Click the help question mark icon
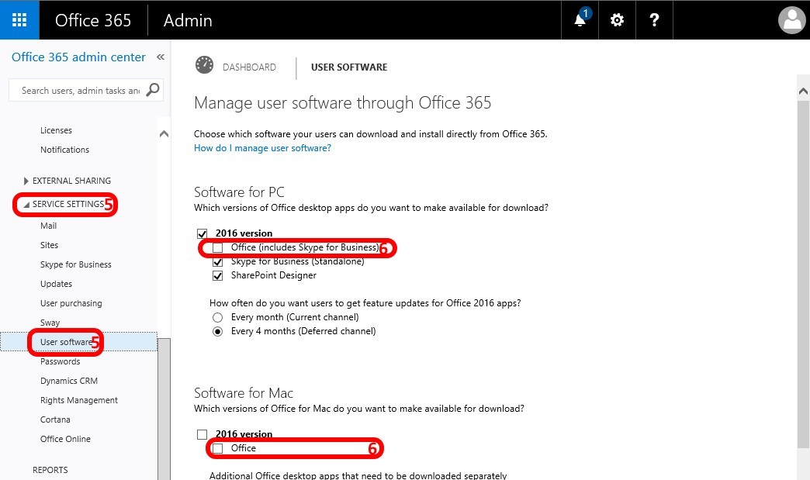Screen dimensions: 810x480 (x=653, y=20)
